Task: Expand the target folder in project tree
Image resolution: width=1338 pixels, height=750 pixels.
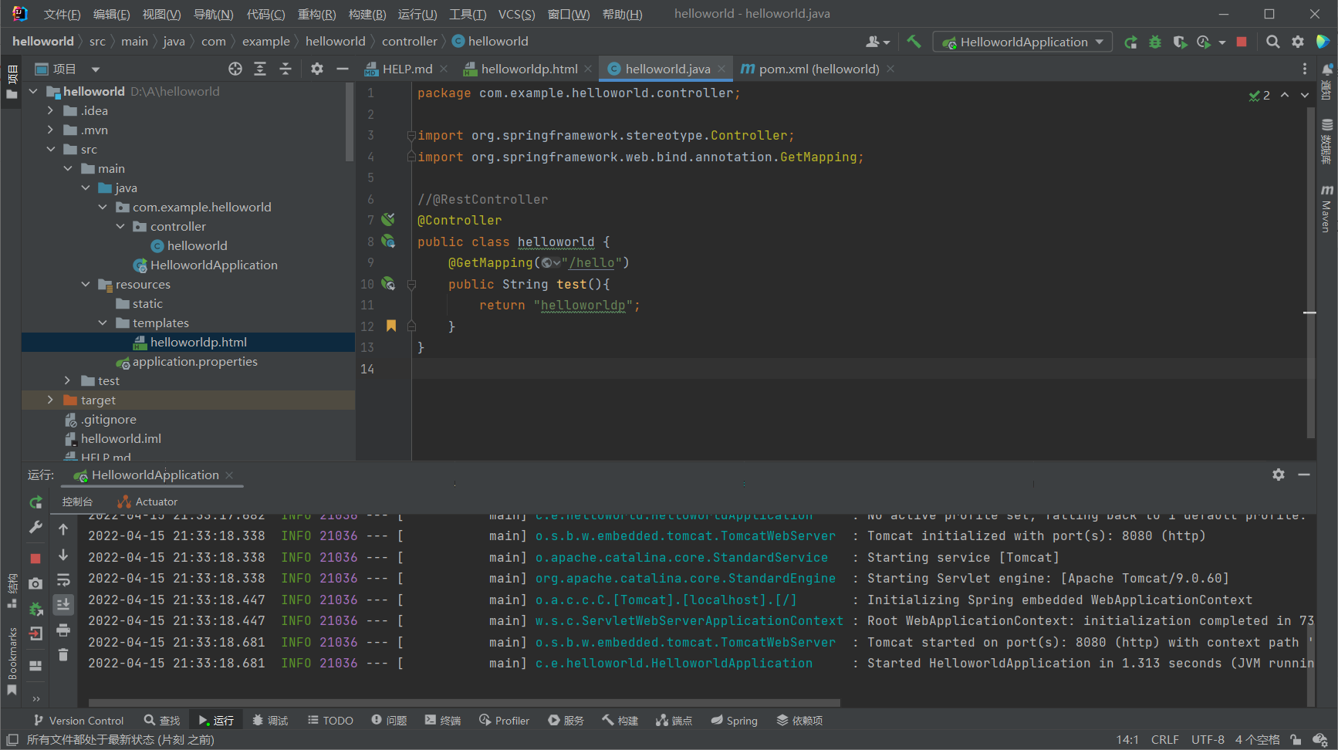Action: coord(51,400)
